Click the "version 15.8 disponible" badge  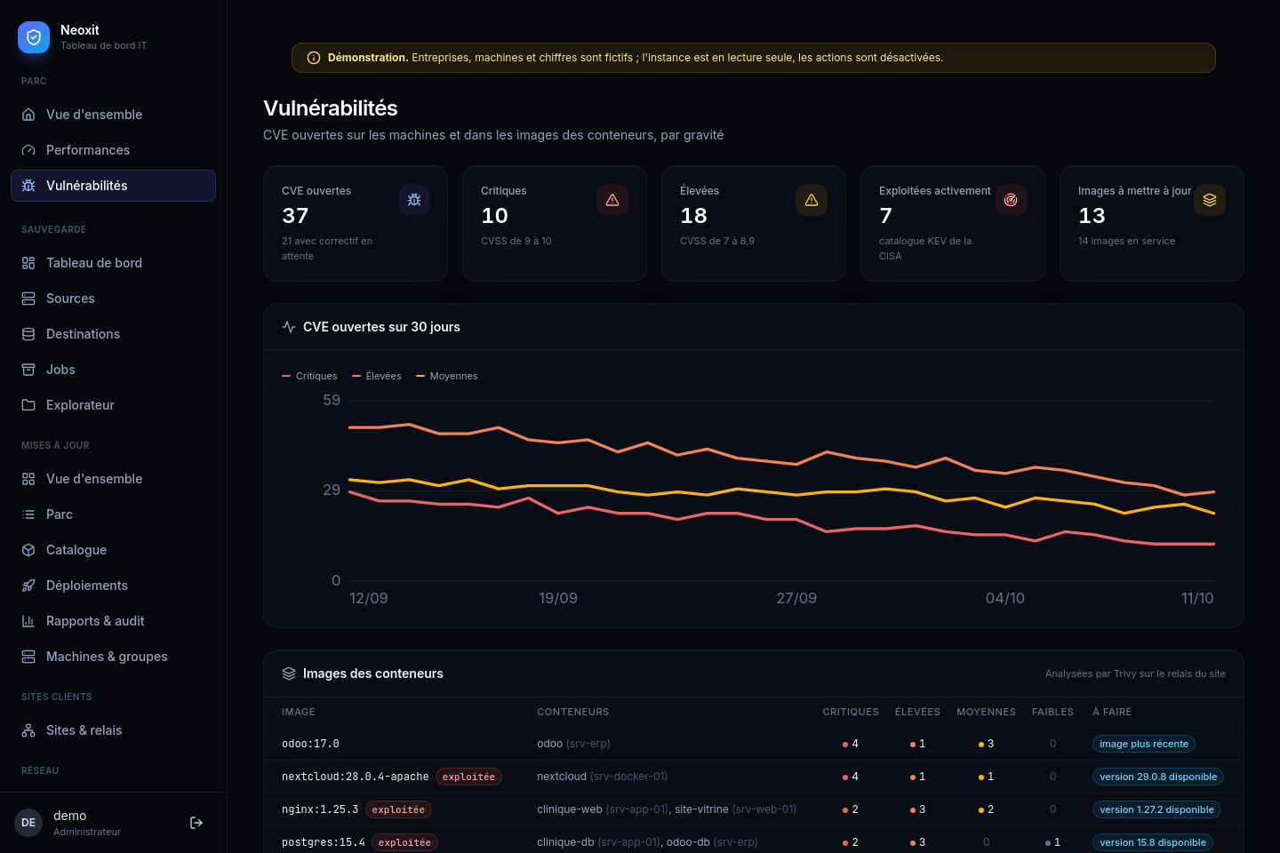1153,842
